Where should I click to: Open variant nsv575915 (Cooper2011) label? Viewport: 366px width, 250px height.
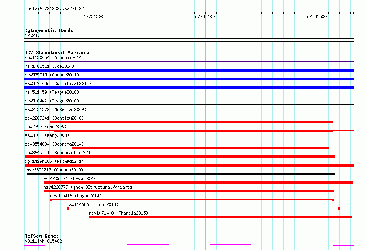tap(52, 75)
